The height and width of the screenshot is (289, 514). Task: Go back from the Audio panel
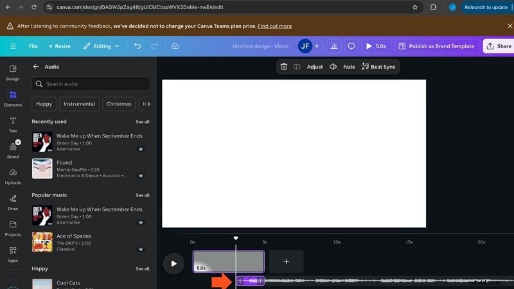click(36, 66)
